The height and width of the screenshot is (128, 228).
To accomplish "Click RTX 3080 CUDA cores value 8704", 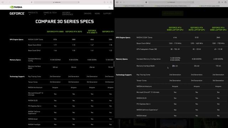I will pos(55,39).
